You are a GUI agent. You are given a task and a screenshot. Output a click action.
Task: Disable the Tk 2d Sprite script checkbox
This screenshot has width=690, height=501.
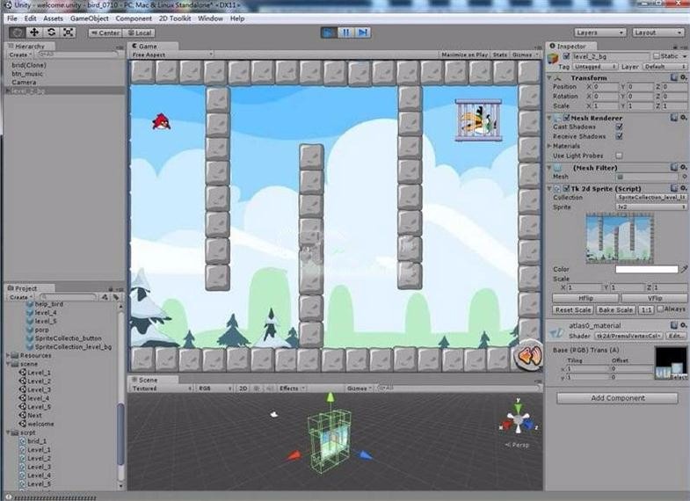pyautogui.click(x=567, y=188)
